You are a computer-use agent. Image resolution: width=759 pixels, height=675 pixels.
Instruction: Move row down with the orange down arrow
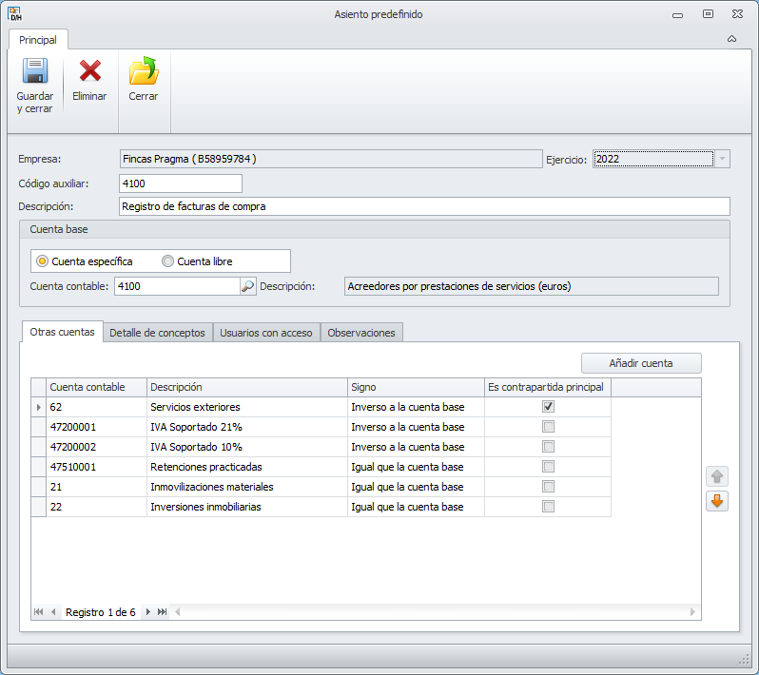tap(716, 501)
